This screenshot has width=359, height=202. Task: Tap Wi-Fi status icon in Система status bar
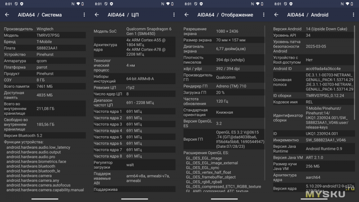click(78, 4)
